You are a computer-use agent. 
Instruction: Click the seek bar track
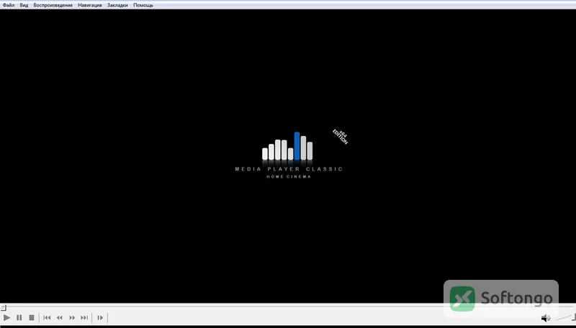pyautogui.click(x=288, y=306)
